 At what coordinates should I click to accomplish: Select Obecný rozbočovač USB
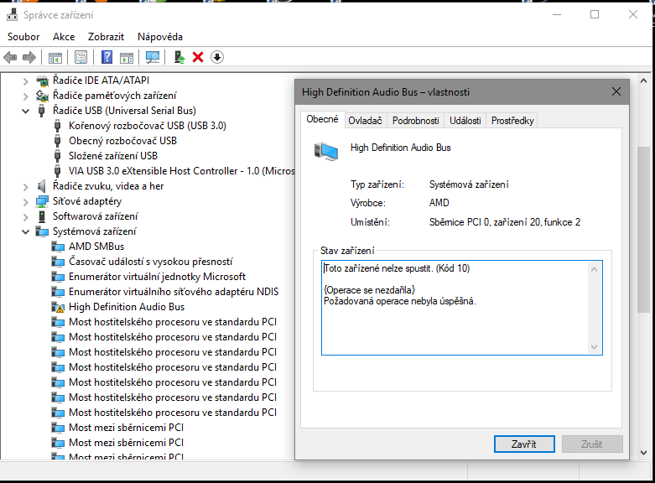tap(122, 141)
